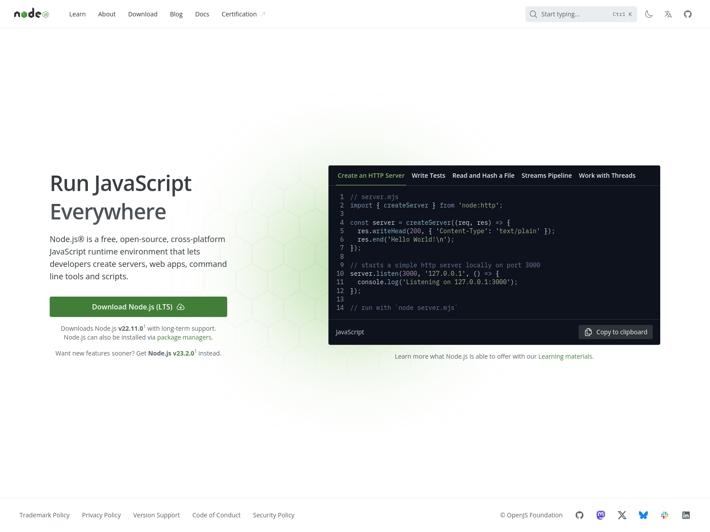Switch to Read and Hash a File tab
Screen dimensions: 710x532
coord(483,176)
